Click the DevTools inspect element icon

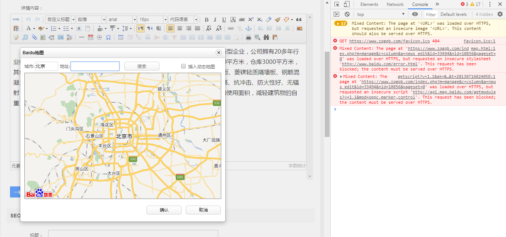pos(337,4)
